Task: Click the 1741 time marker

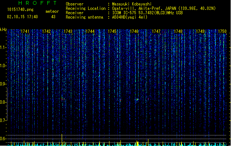Action: click(25, 31)
